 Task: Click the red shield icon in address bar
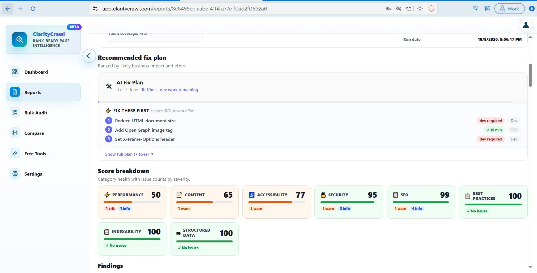pos(431,8)
